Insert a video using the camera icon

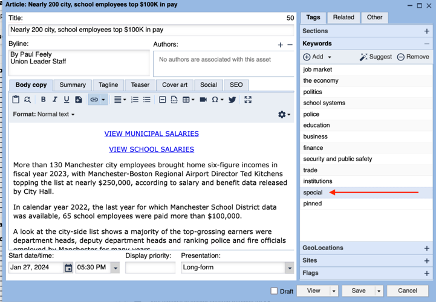pos(203,100)
